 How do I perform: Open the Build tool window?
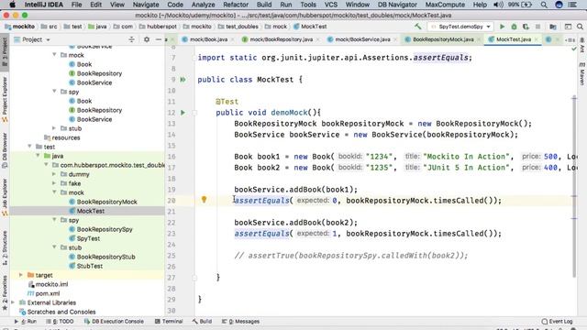coord(202,322)
